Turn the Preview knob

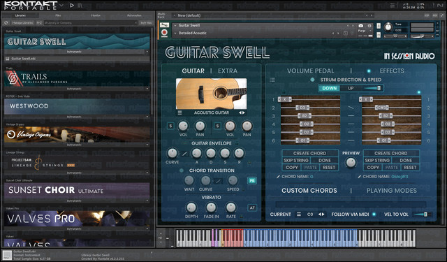tap(351, 163)
